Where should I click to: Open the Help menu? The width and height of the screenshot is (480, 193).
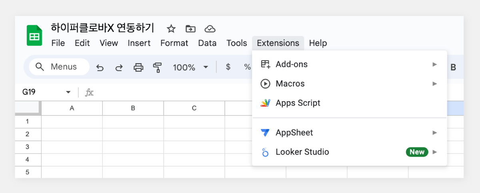318,43
